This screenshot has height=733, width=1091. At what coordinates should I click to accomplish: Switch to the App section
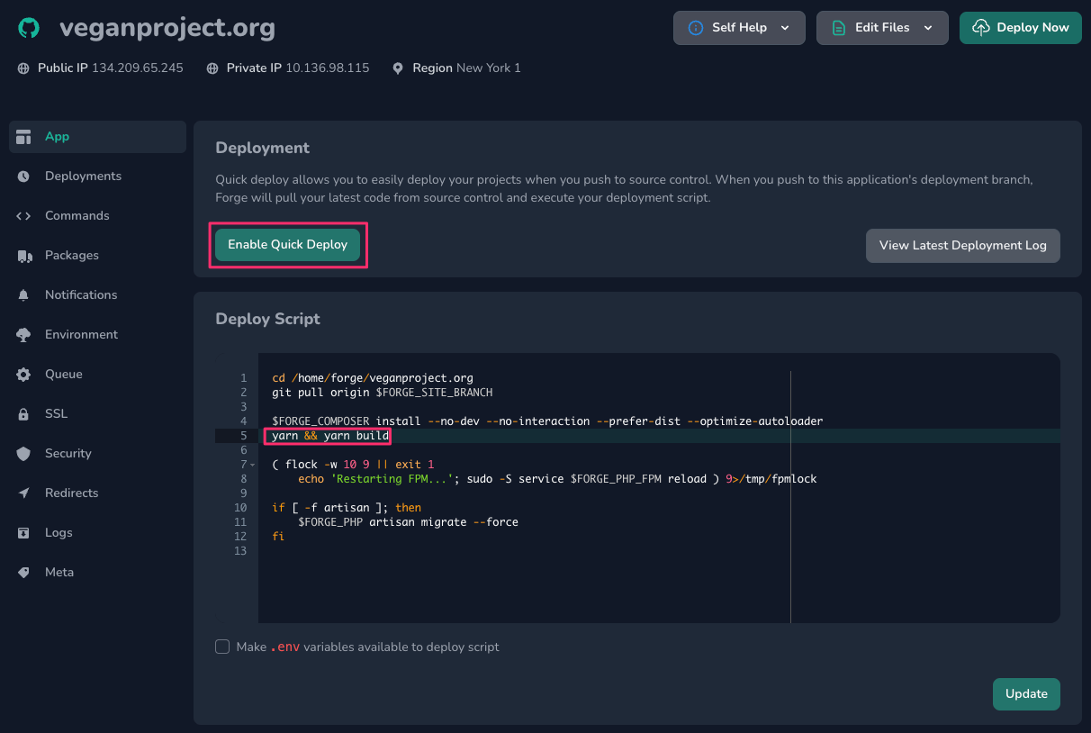click(x=57, y=136)
